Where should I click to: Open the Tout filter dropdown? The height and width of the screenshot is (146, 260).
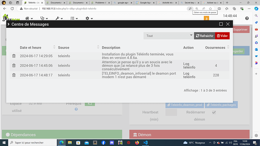[x=169, y=36]
